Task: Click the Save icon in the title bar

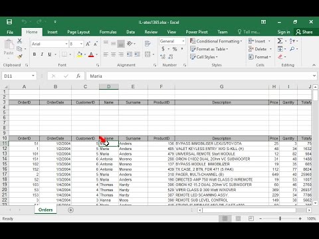Action: pos(9,22)
